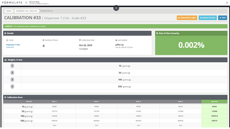
Task: Click the logout icon at top right
Action: pyautogui.click(x=227, y=3)
